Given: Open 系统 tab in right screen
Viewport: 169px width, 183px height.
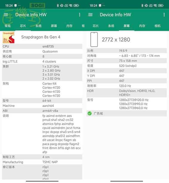Looking at the screenshot, I should (x=111, y=26).
